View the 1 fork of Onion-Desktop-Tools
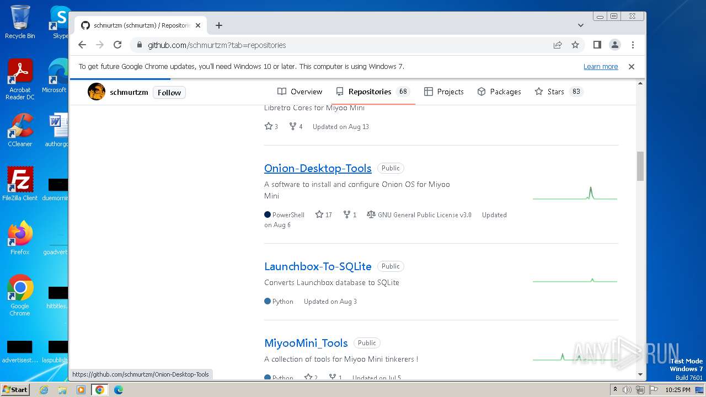The height and width of the screenshot is (397, 706). (x=350, y=214)
